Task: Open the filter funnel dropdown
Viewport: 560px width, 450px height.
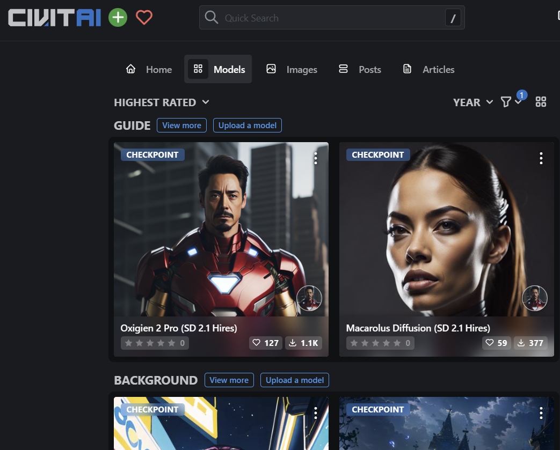Action: click(x=510, y=102)
